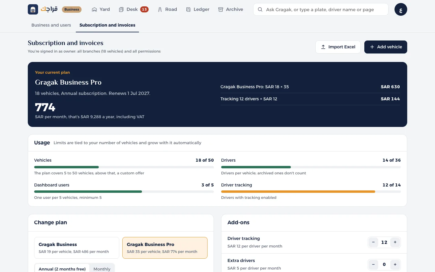Image resolution: width=435 pixels, height=272 pixels.
Task: Select Annual (2 months free) billing
Action: point(62,269)
